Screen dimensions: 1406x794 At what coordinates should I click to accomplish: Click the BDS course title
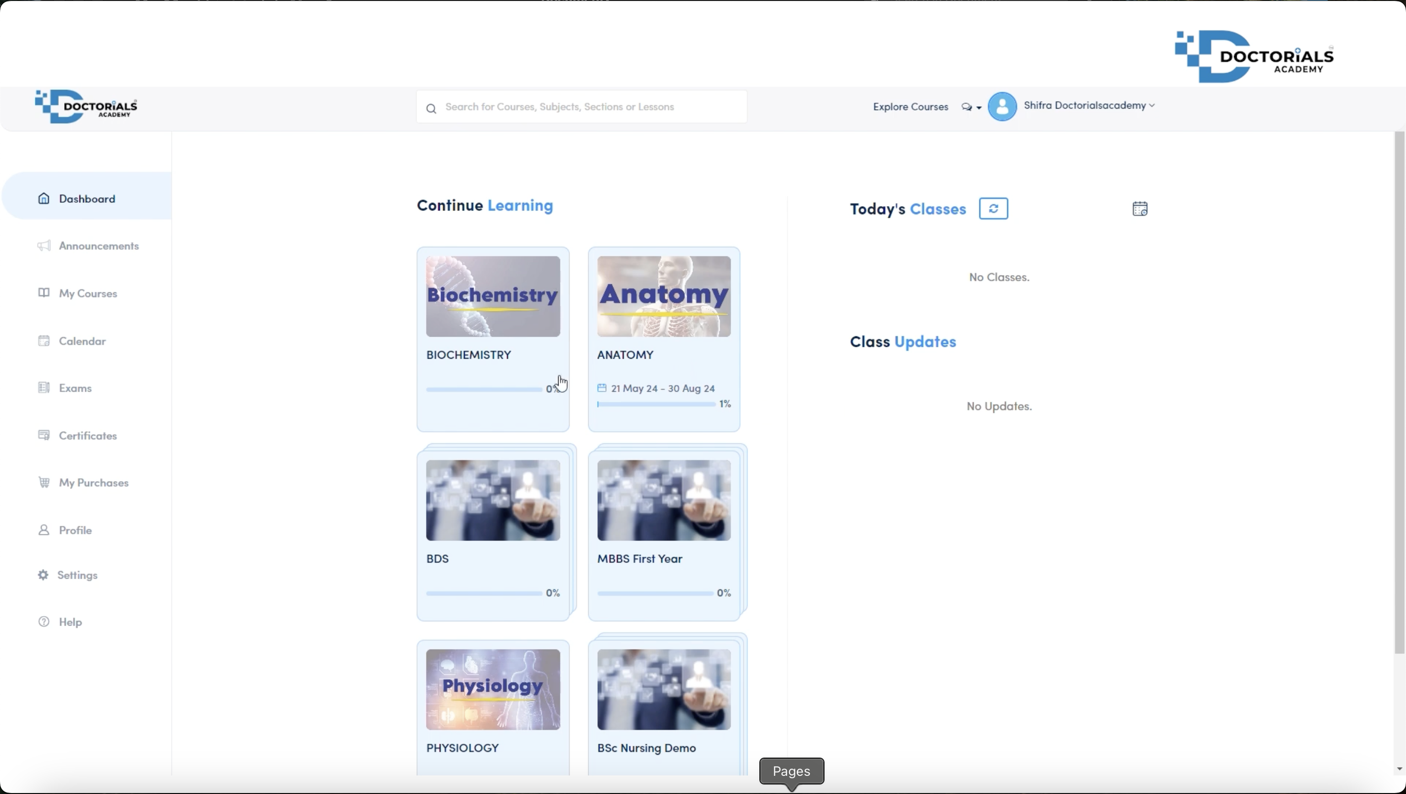[438, 559]
